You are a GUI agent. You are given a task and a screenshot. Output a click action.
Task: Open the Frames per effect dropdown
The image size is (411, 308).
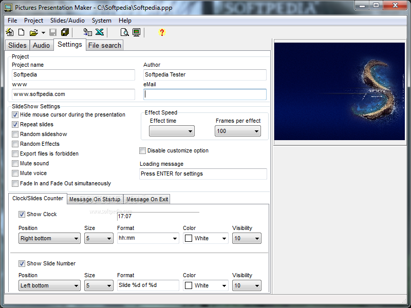[x=238, y=131]
